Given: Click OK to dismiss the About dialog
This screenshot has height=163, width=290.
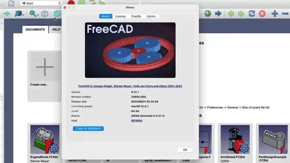Looking at the screenshot, I should (185, 150).
